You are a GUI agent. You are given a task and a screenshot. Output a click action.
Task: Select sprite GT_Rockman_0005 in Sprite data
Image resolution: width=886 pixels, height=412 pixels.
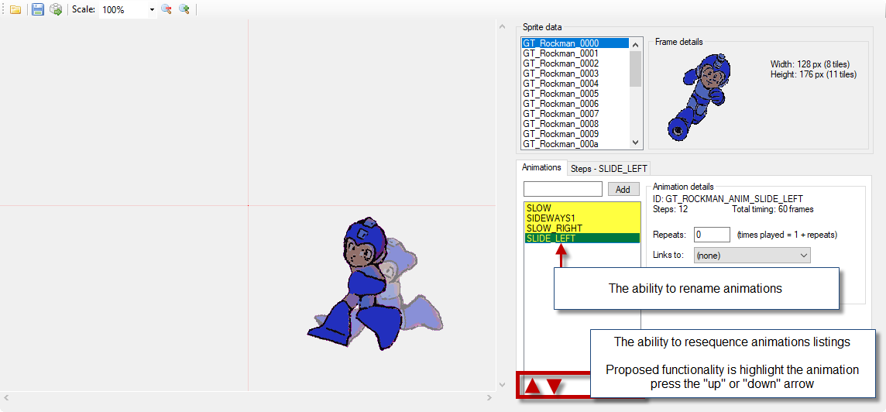point(561,94)
